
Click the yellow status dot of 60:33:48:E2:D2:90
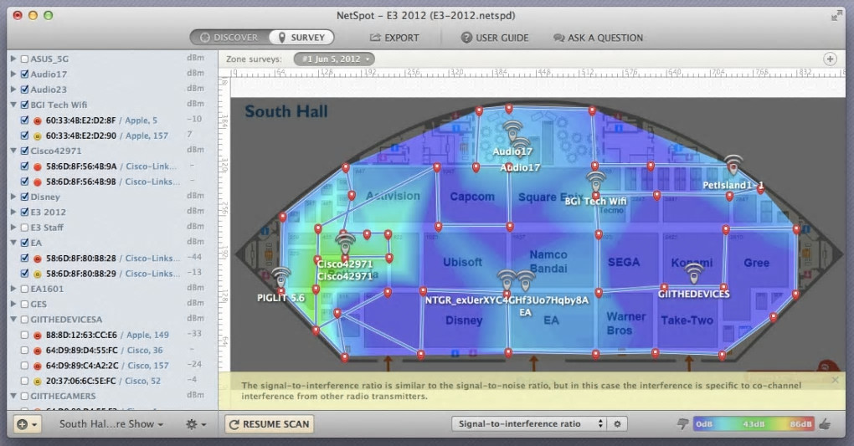38,136
